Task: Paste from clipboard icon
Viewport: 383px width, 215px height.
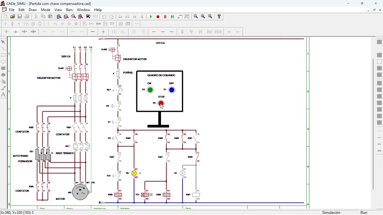Action: pyautogui.click(x=50, y=17)
